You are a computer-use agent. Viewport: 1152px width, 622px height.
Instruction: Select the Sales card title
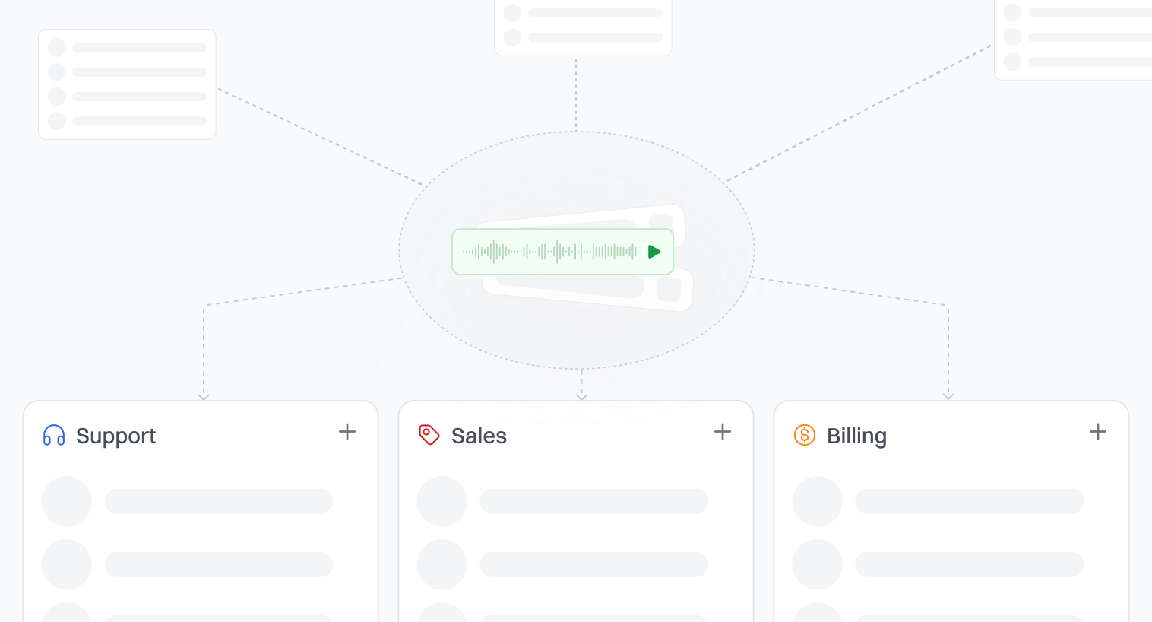coord(479,436)
